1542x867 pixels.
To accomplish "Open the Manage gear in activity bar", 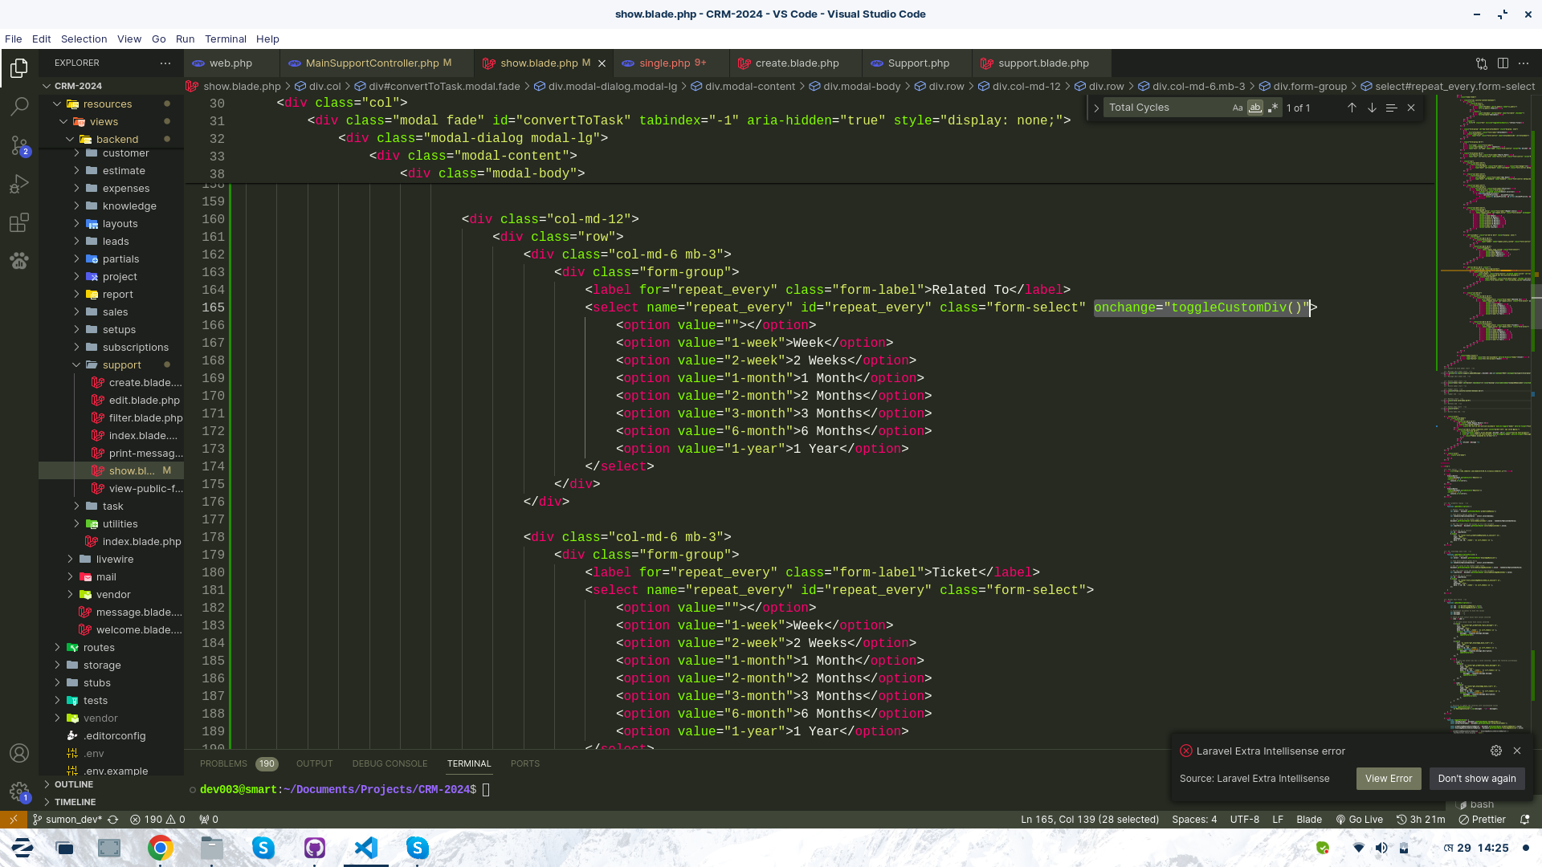I will click(x=19, y=792).
